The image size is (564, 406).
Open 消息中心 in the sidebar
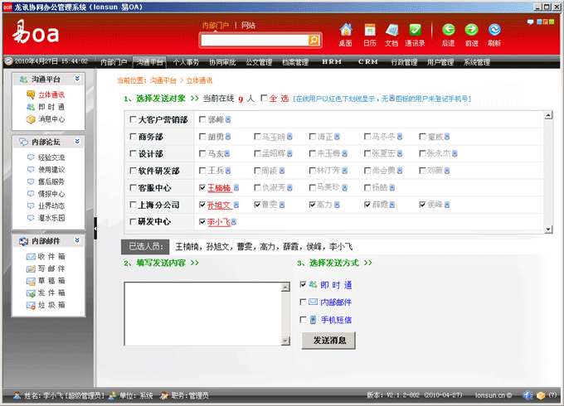tap(51, 119)
